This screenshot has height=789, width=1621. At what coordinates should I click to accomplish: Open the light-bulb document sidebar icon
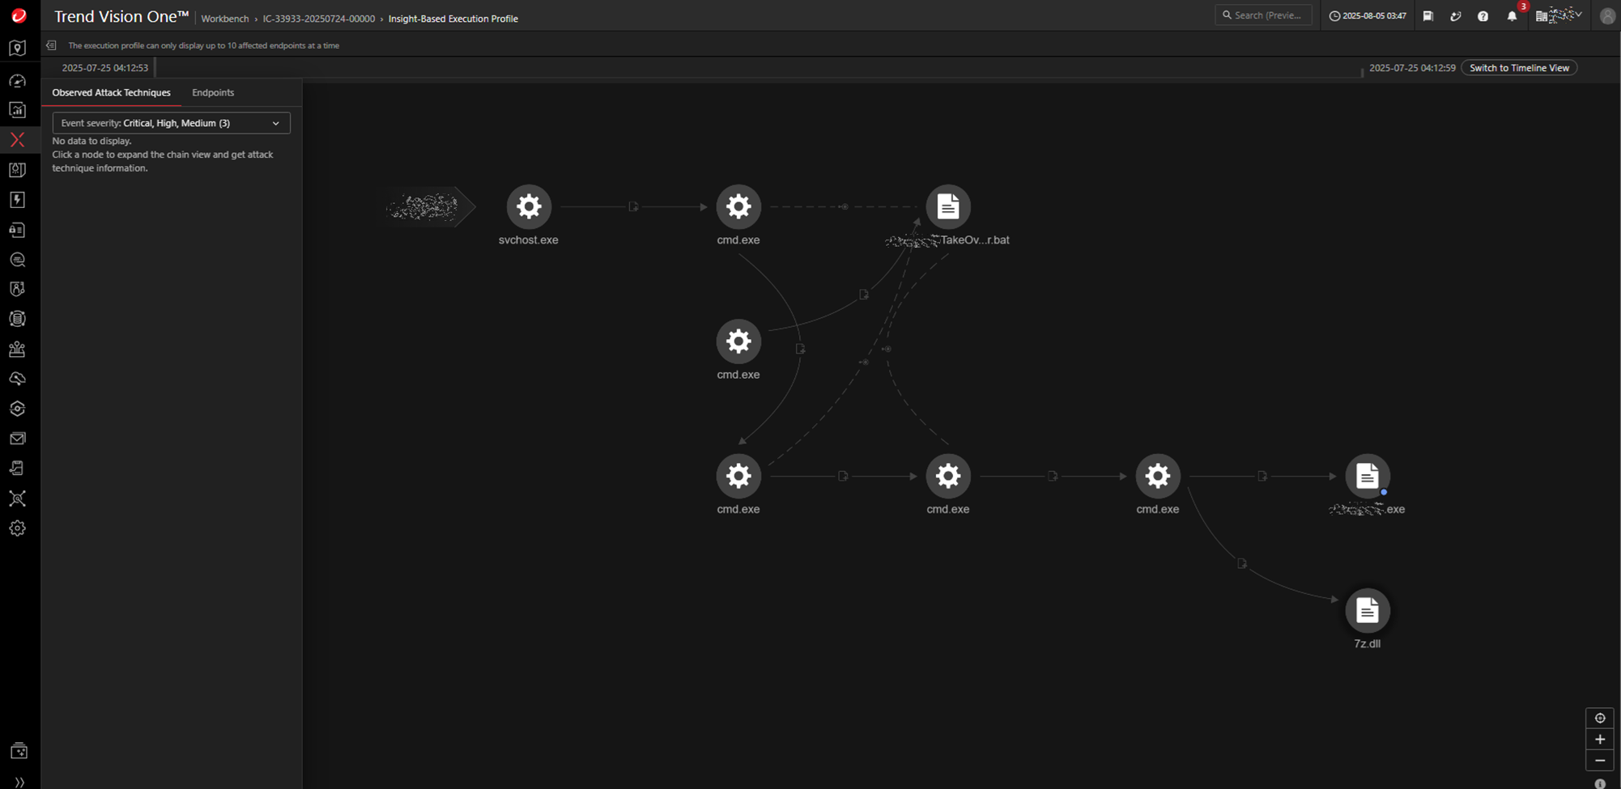coord(18,170)
